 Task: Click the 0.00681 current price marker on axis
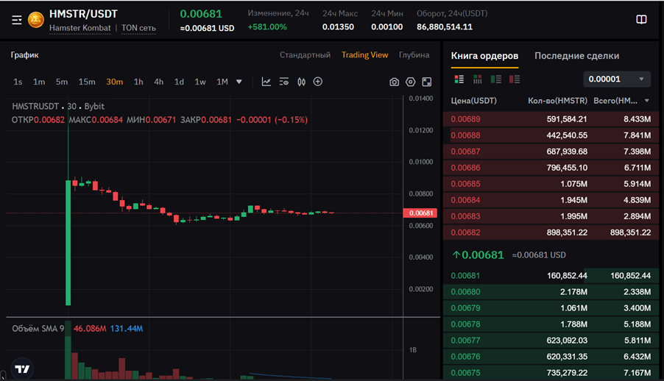pos(420,213)
